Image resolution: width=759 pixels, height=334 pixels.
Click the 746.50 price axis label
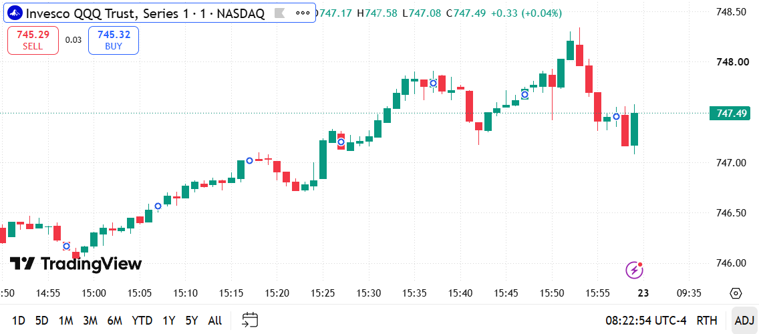point(730,214)
